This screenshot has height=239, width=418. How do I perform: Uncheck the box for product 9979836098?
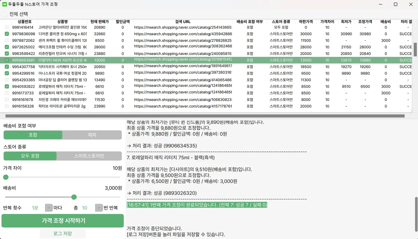pyautogui.click(x=7, y=34)
